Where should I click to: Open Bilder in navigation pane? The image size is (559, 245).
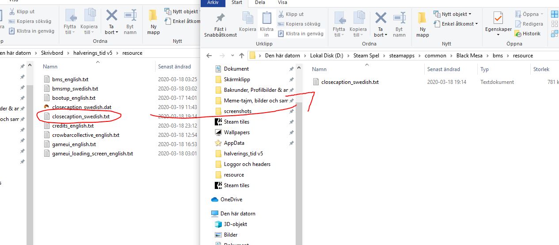coord(231,235)
